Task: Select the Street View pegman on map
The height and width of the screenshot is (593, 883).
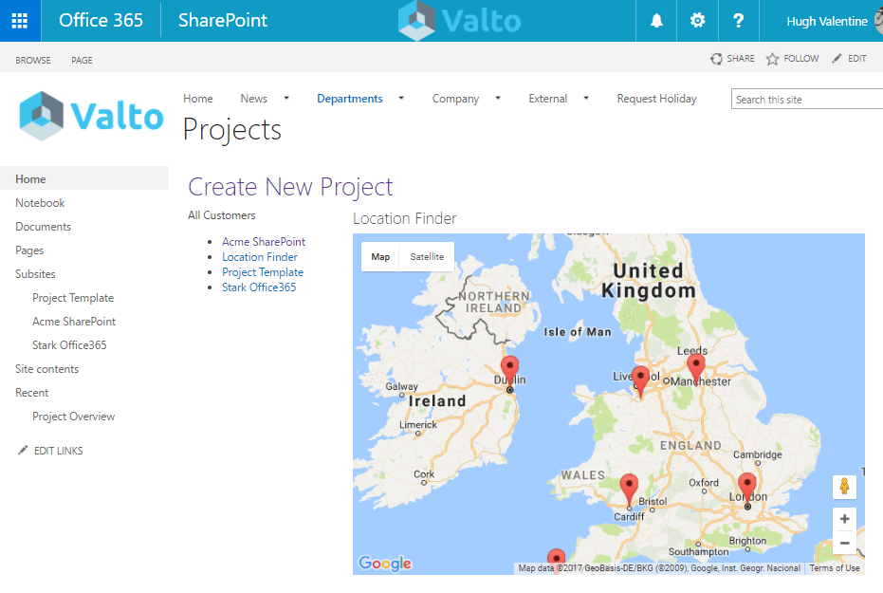Action: (843, 487)
